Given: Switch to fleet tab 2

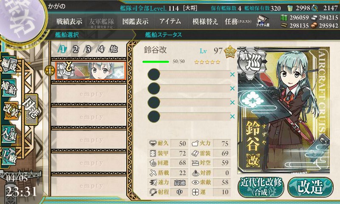Looking at the screenshot, I should [x=75, y=49].
